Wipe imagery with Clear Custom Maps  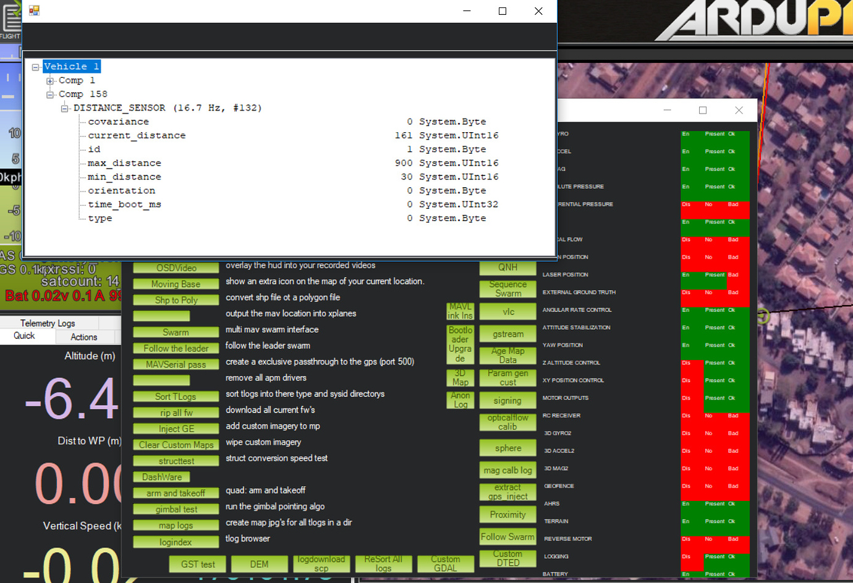pyautogui.click(x=176, y=445)
